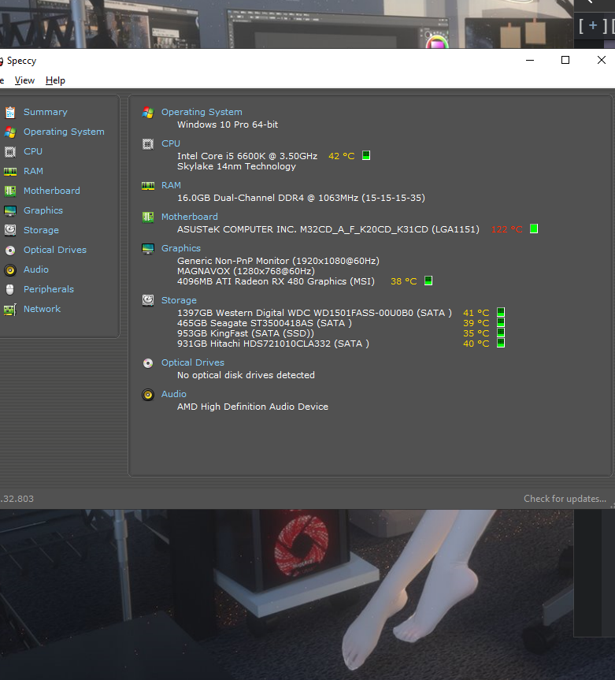Click the Operating System heading link in summary
Image resolution: width=615 pixels, height=680 pixels.
pos(202,112)
